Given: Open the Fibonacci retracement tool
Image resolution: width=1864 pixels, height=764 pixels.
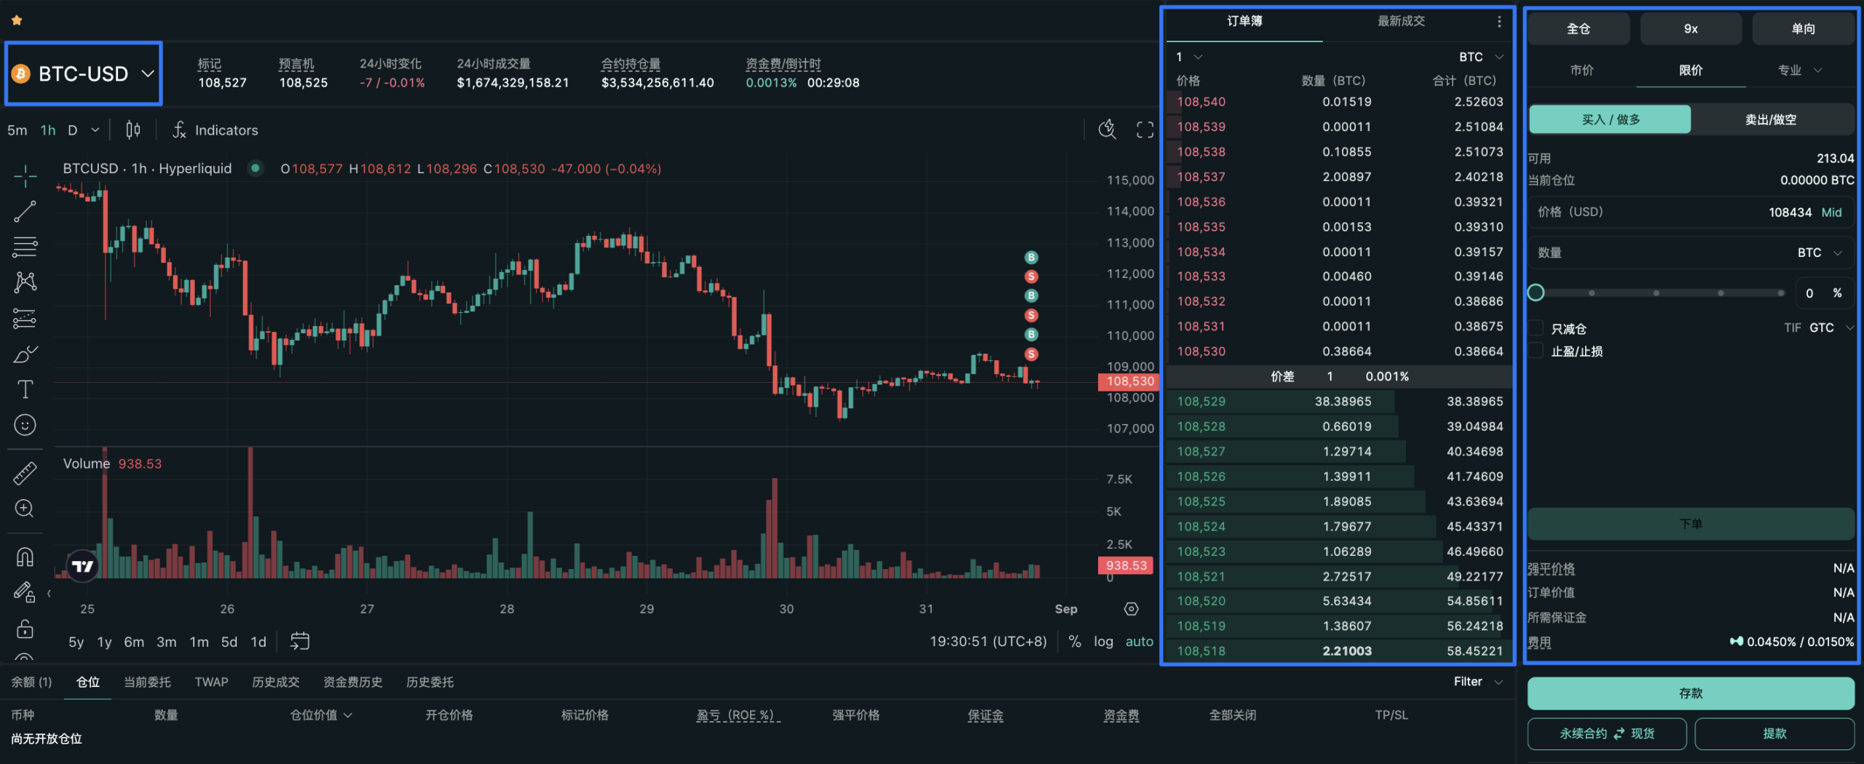Looking at the screenshot, I should (25, 247).
